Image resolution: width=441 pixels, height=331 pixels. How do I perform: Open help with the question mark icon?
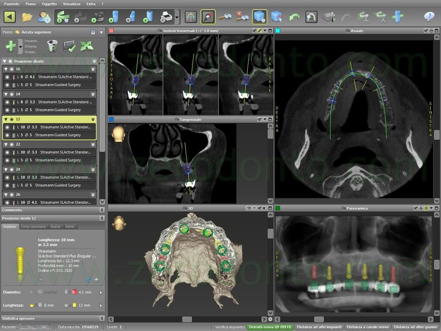(429, 17)
